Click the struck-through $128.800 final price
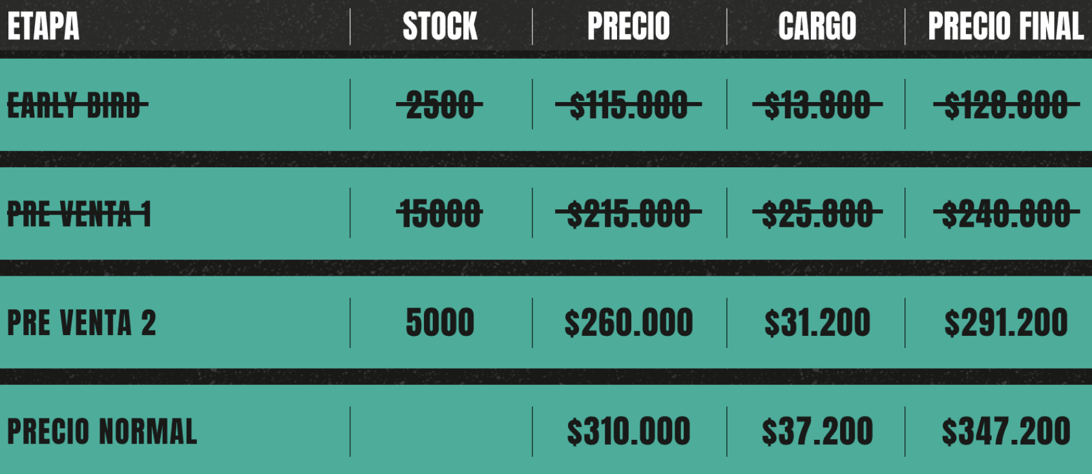Image resolution: width=1092 pixels, height=474 pixels. [1005, 105]
